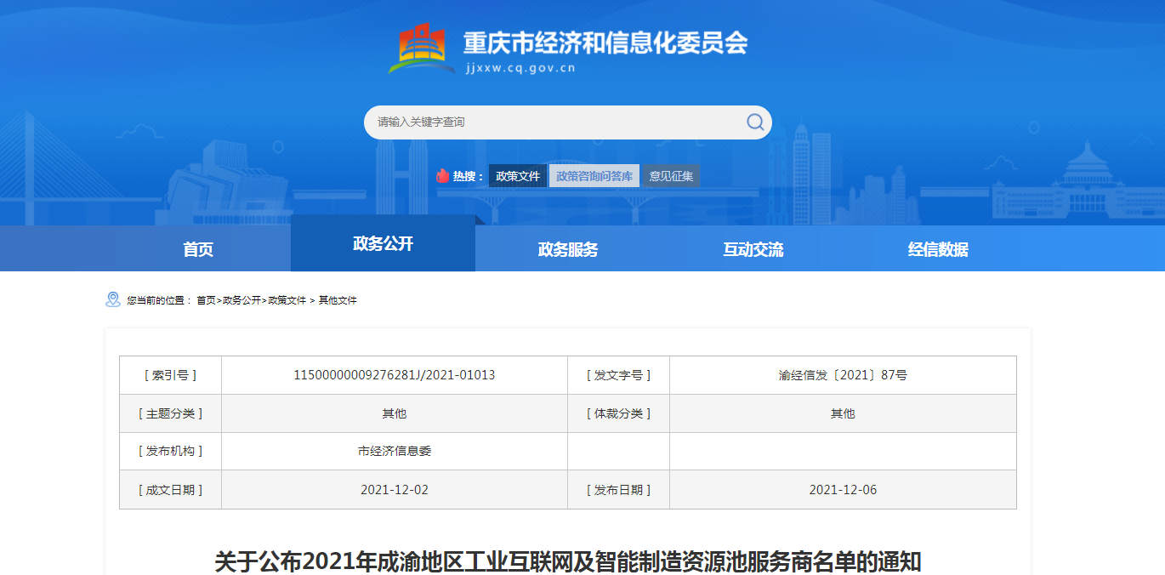Open 政务公开 in the breadcrumb
The width and height of the screenshot is (1165, 575).
click(241, 299)
